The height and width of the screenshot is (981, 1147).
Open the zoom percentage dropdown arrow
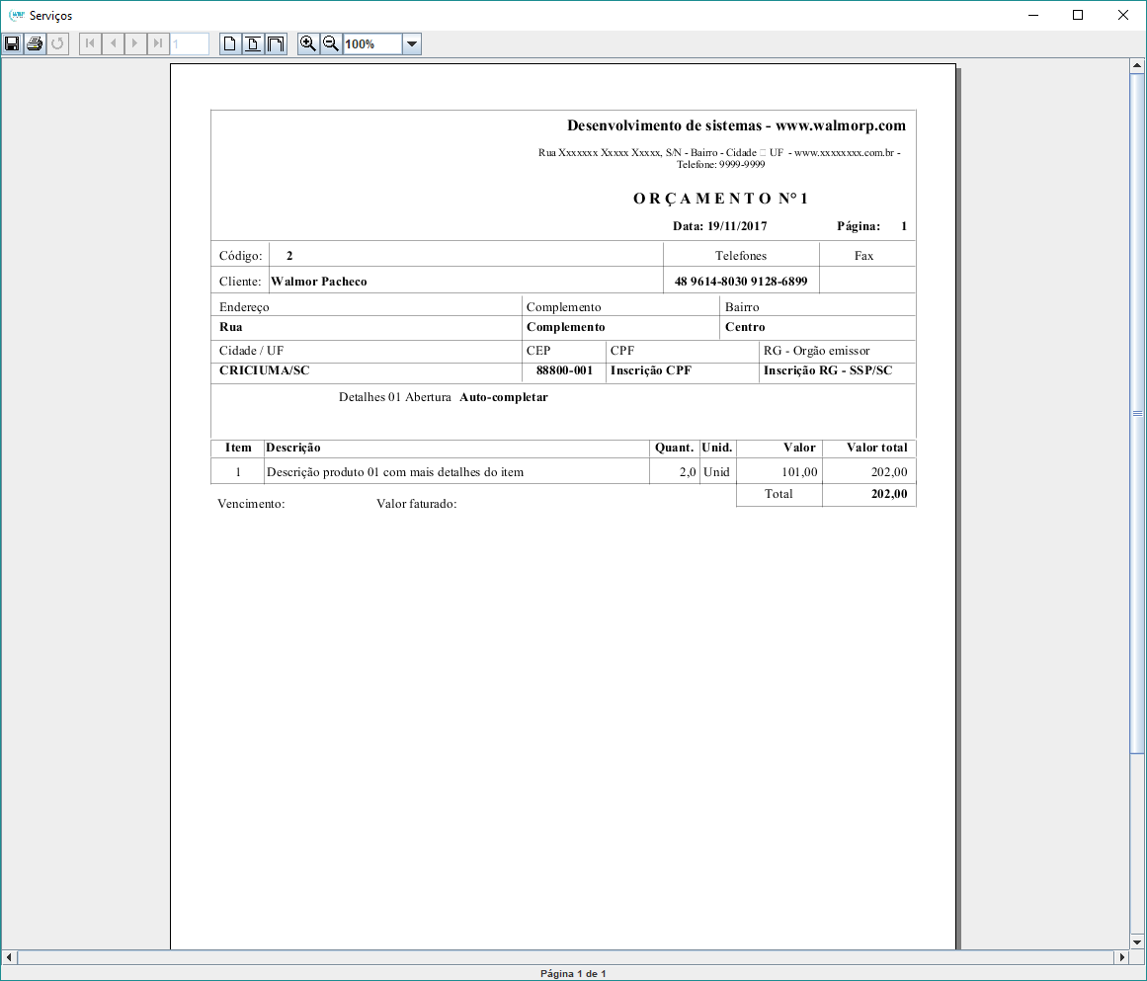coord(412,44)
